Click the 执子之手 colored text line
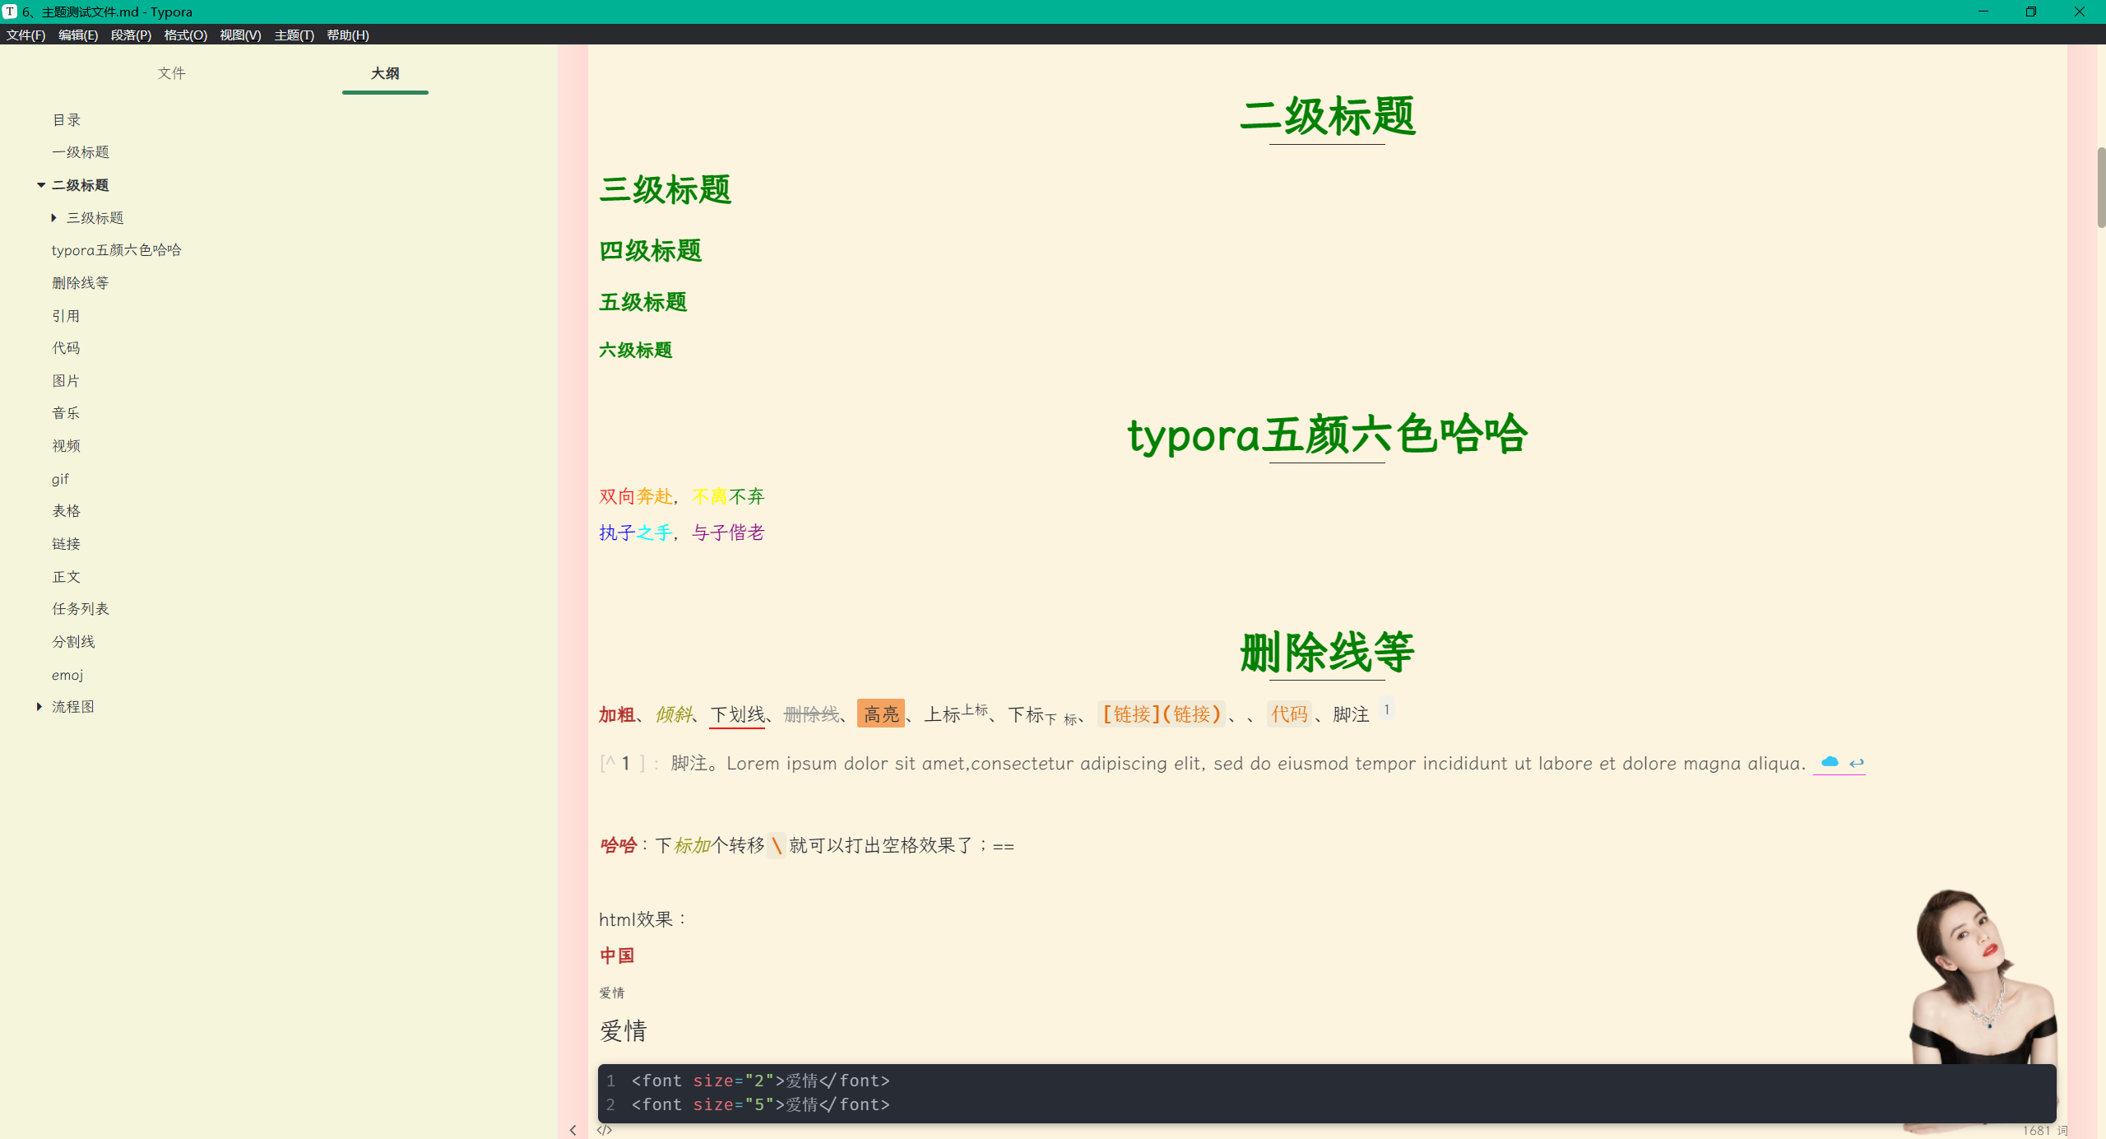 pyautogui.click(x=682, y=532)
